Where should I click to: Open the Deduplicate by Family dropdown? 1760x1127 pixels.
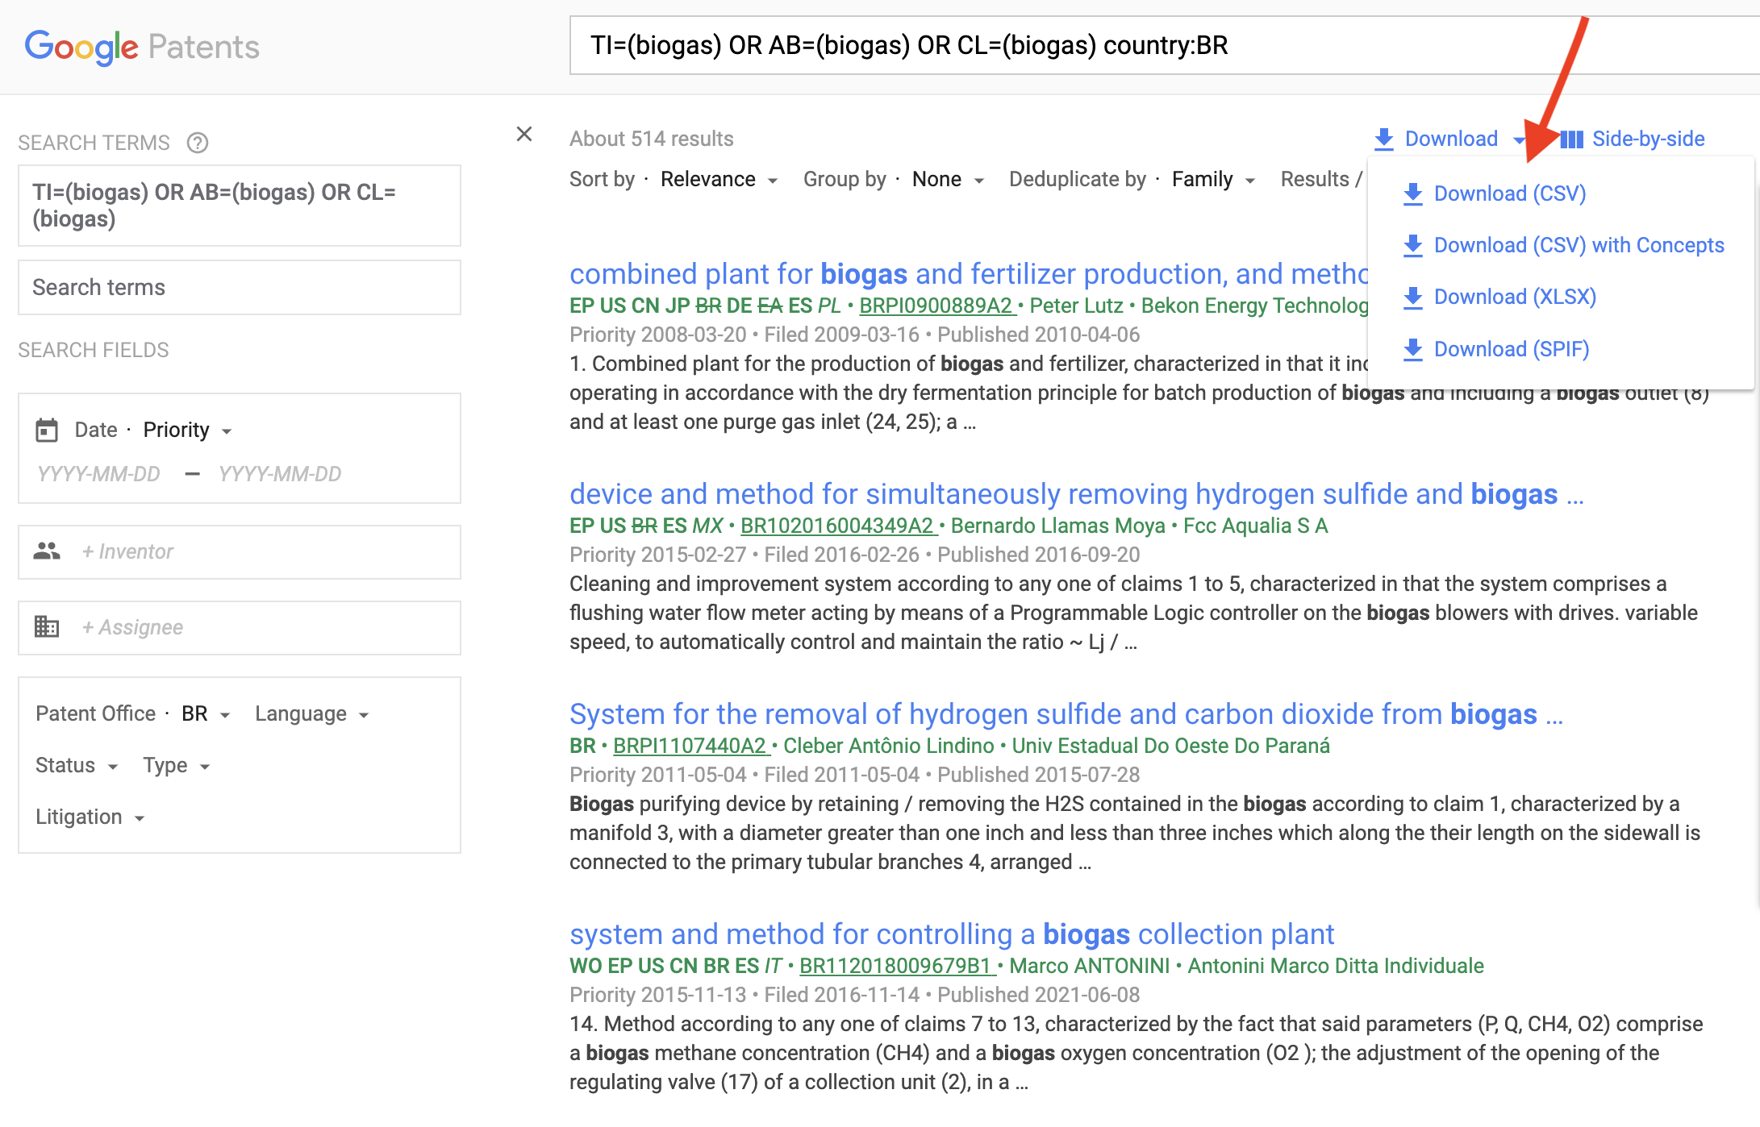(x=1213, y=179)
